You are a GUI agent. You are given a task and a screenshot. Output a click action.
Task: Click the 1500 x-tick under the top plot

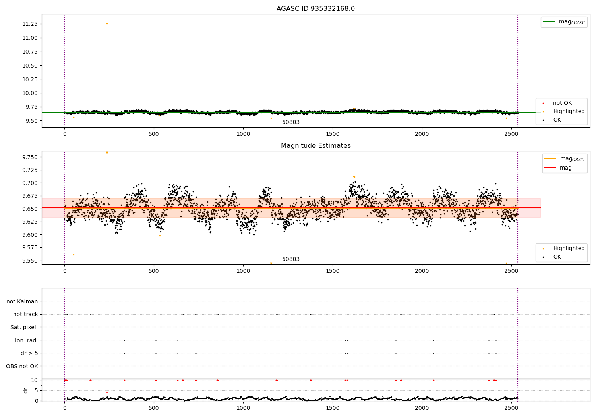tap(332, 134)
